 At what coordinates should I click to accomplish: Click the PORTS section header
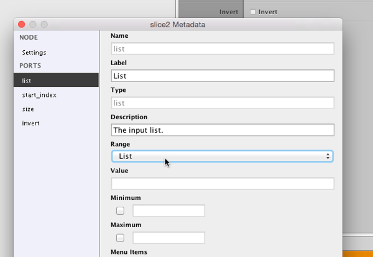tap(30, 65)
